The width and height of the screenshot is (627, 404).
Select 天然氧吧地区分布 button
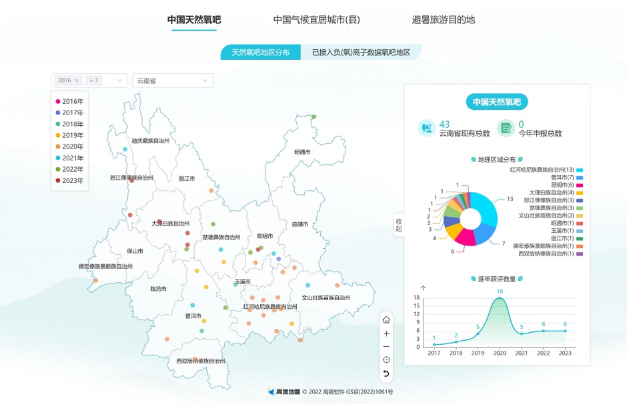pos(261,52)
